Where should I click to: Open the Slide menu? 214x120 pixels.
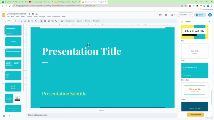(x=36, y=17)
